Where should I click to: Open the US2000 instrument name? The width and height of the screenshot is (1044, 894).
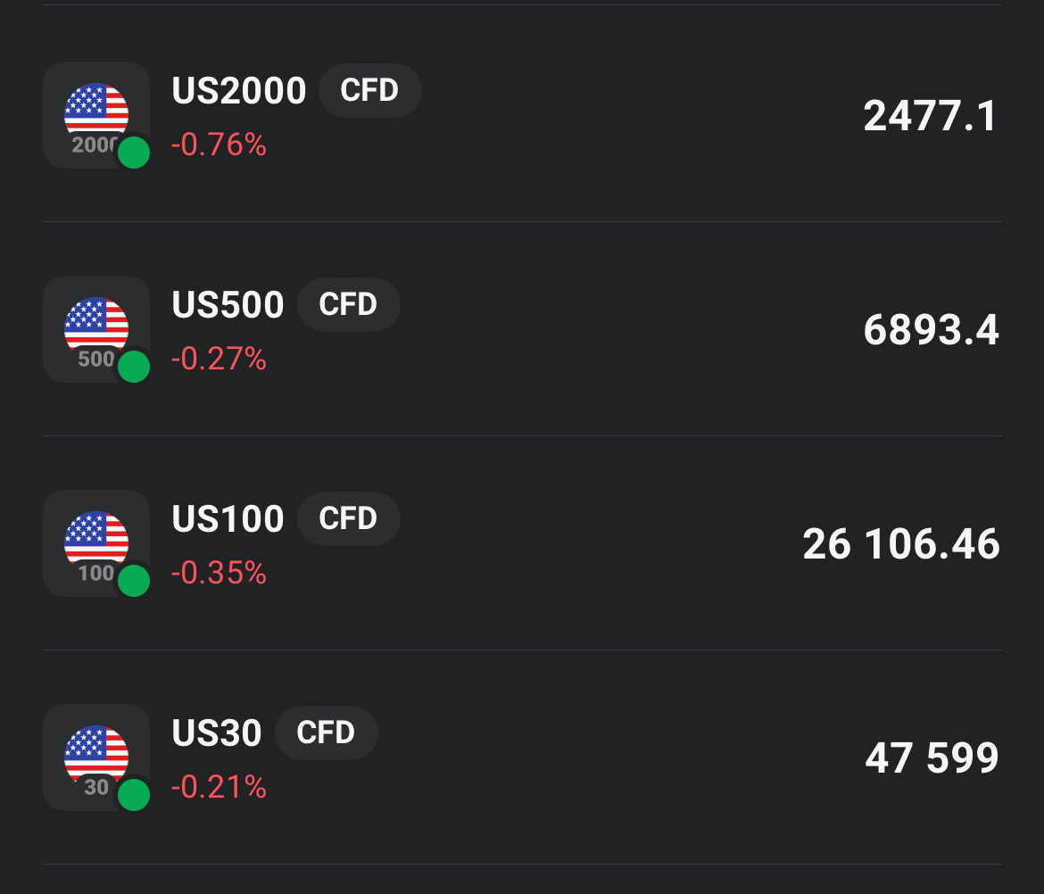[239, 91]
